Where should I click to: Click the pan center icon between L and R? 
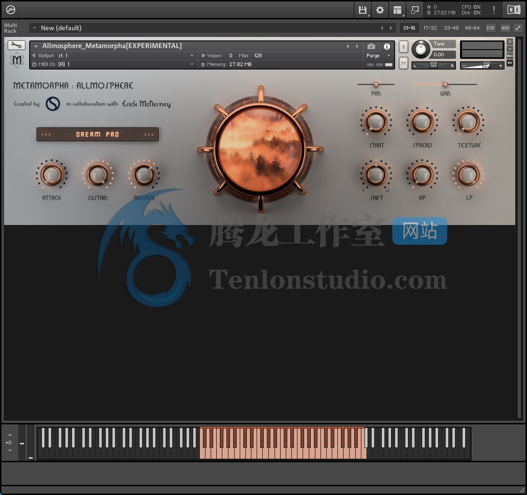pos(433,65)
